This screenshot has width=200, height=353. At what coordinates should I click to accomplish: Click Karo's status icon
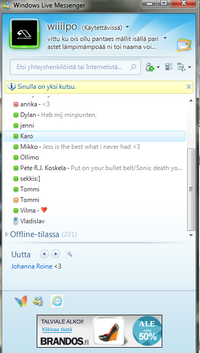click(16, 136)
